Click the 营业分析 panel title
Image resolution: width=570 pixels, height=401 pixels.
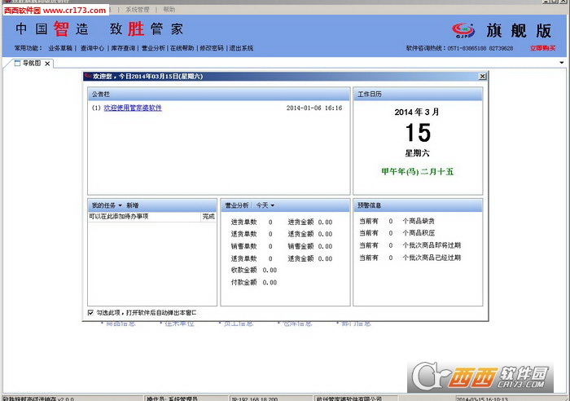coord(237,205)
